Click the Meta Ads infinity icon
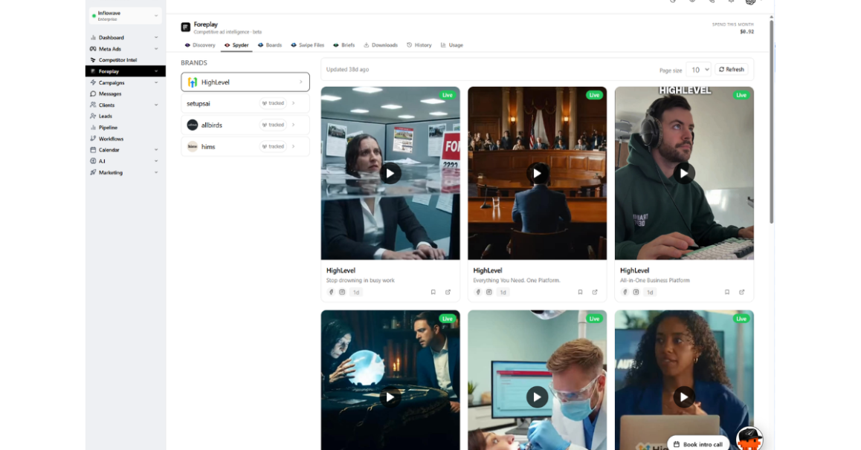The image size is (861, 450). [93, 49]
